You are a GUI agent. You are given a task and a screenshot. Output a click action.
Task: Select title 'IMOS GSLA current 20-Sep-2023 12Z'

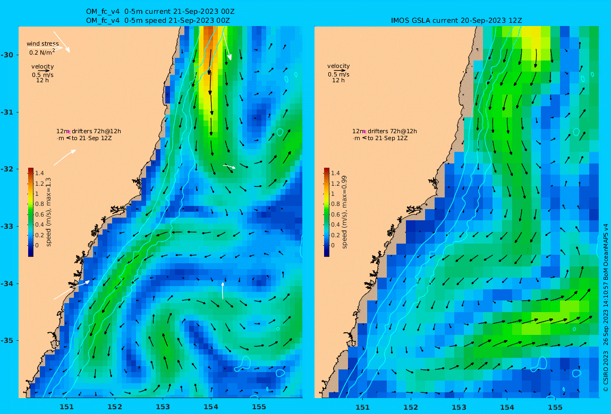[x=456, y=20]
